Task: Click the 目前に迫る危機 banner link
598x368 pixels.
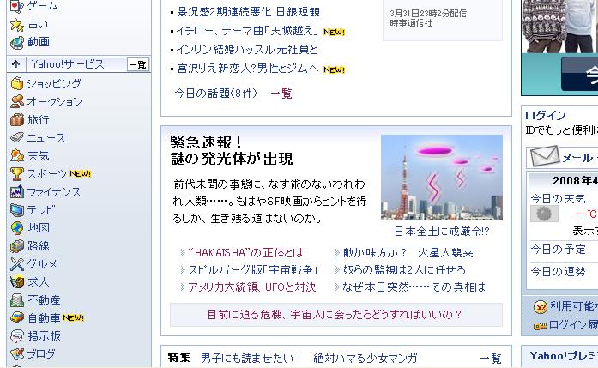Action: click(335, 315)
